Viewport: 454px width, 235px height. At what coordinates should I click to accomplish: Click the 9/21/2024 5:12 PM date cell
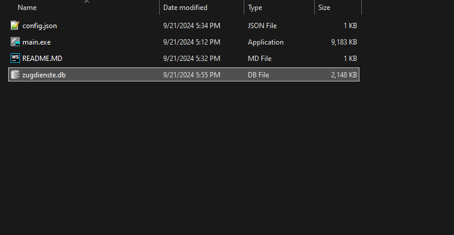tap(191, 42)
